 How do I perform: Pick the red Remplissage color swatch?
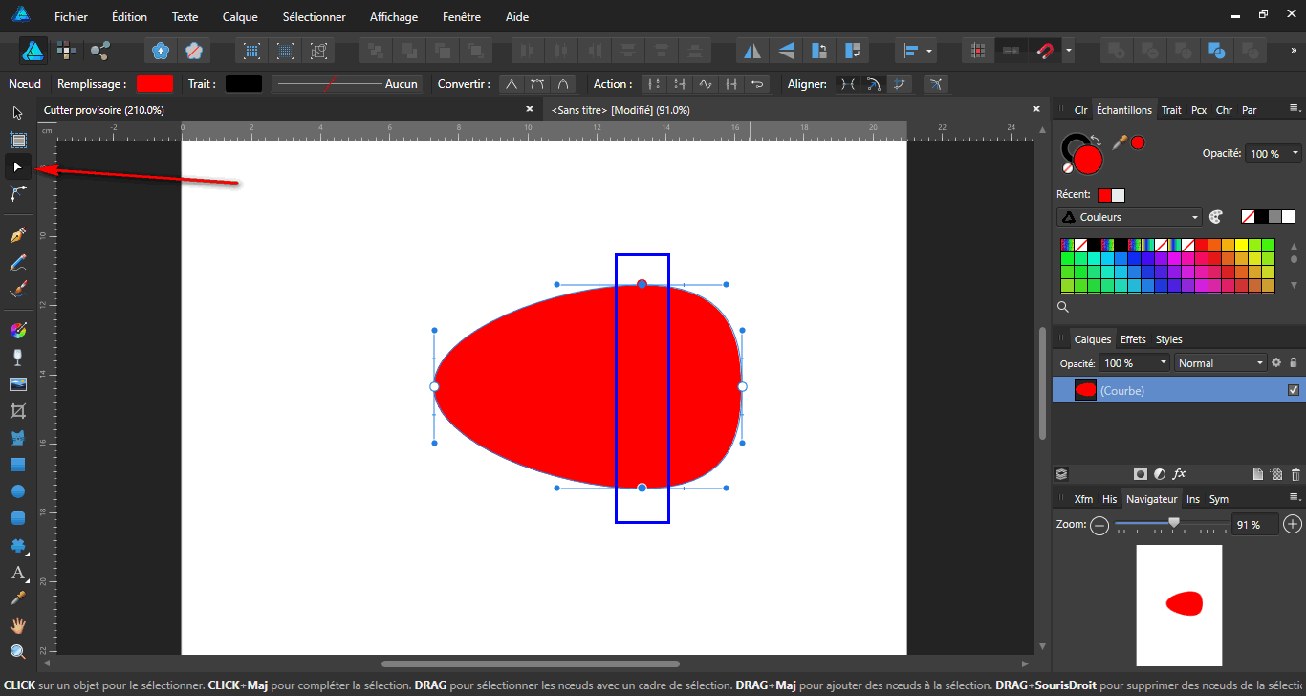(154, 83)
